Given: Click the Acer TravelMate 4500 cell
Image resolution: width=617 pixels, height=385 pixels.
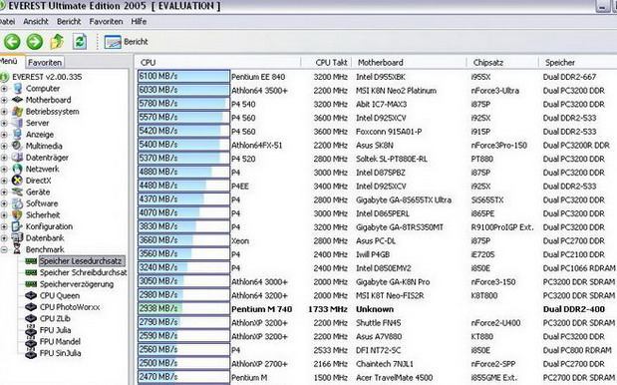Looking at the screenshot, I should click(395, 378).
